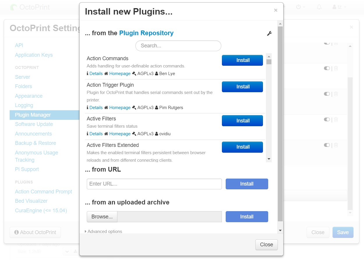The width and height of the screenshot is (364, 260).
Task: Open notifications bell icon
Action: point(319,7)
